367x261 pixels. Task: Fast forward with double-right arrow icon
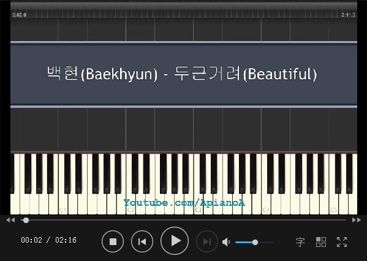[x=356, y=220]
